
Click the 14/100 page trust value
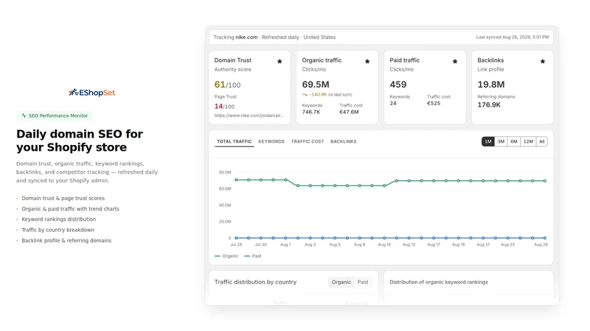(224, 107)
